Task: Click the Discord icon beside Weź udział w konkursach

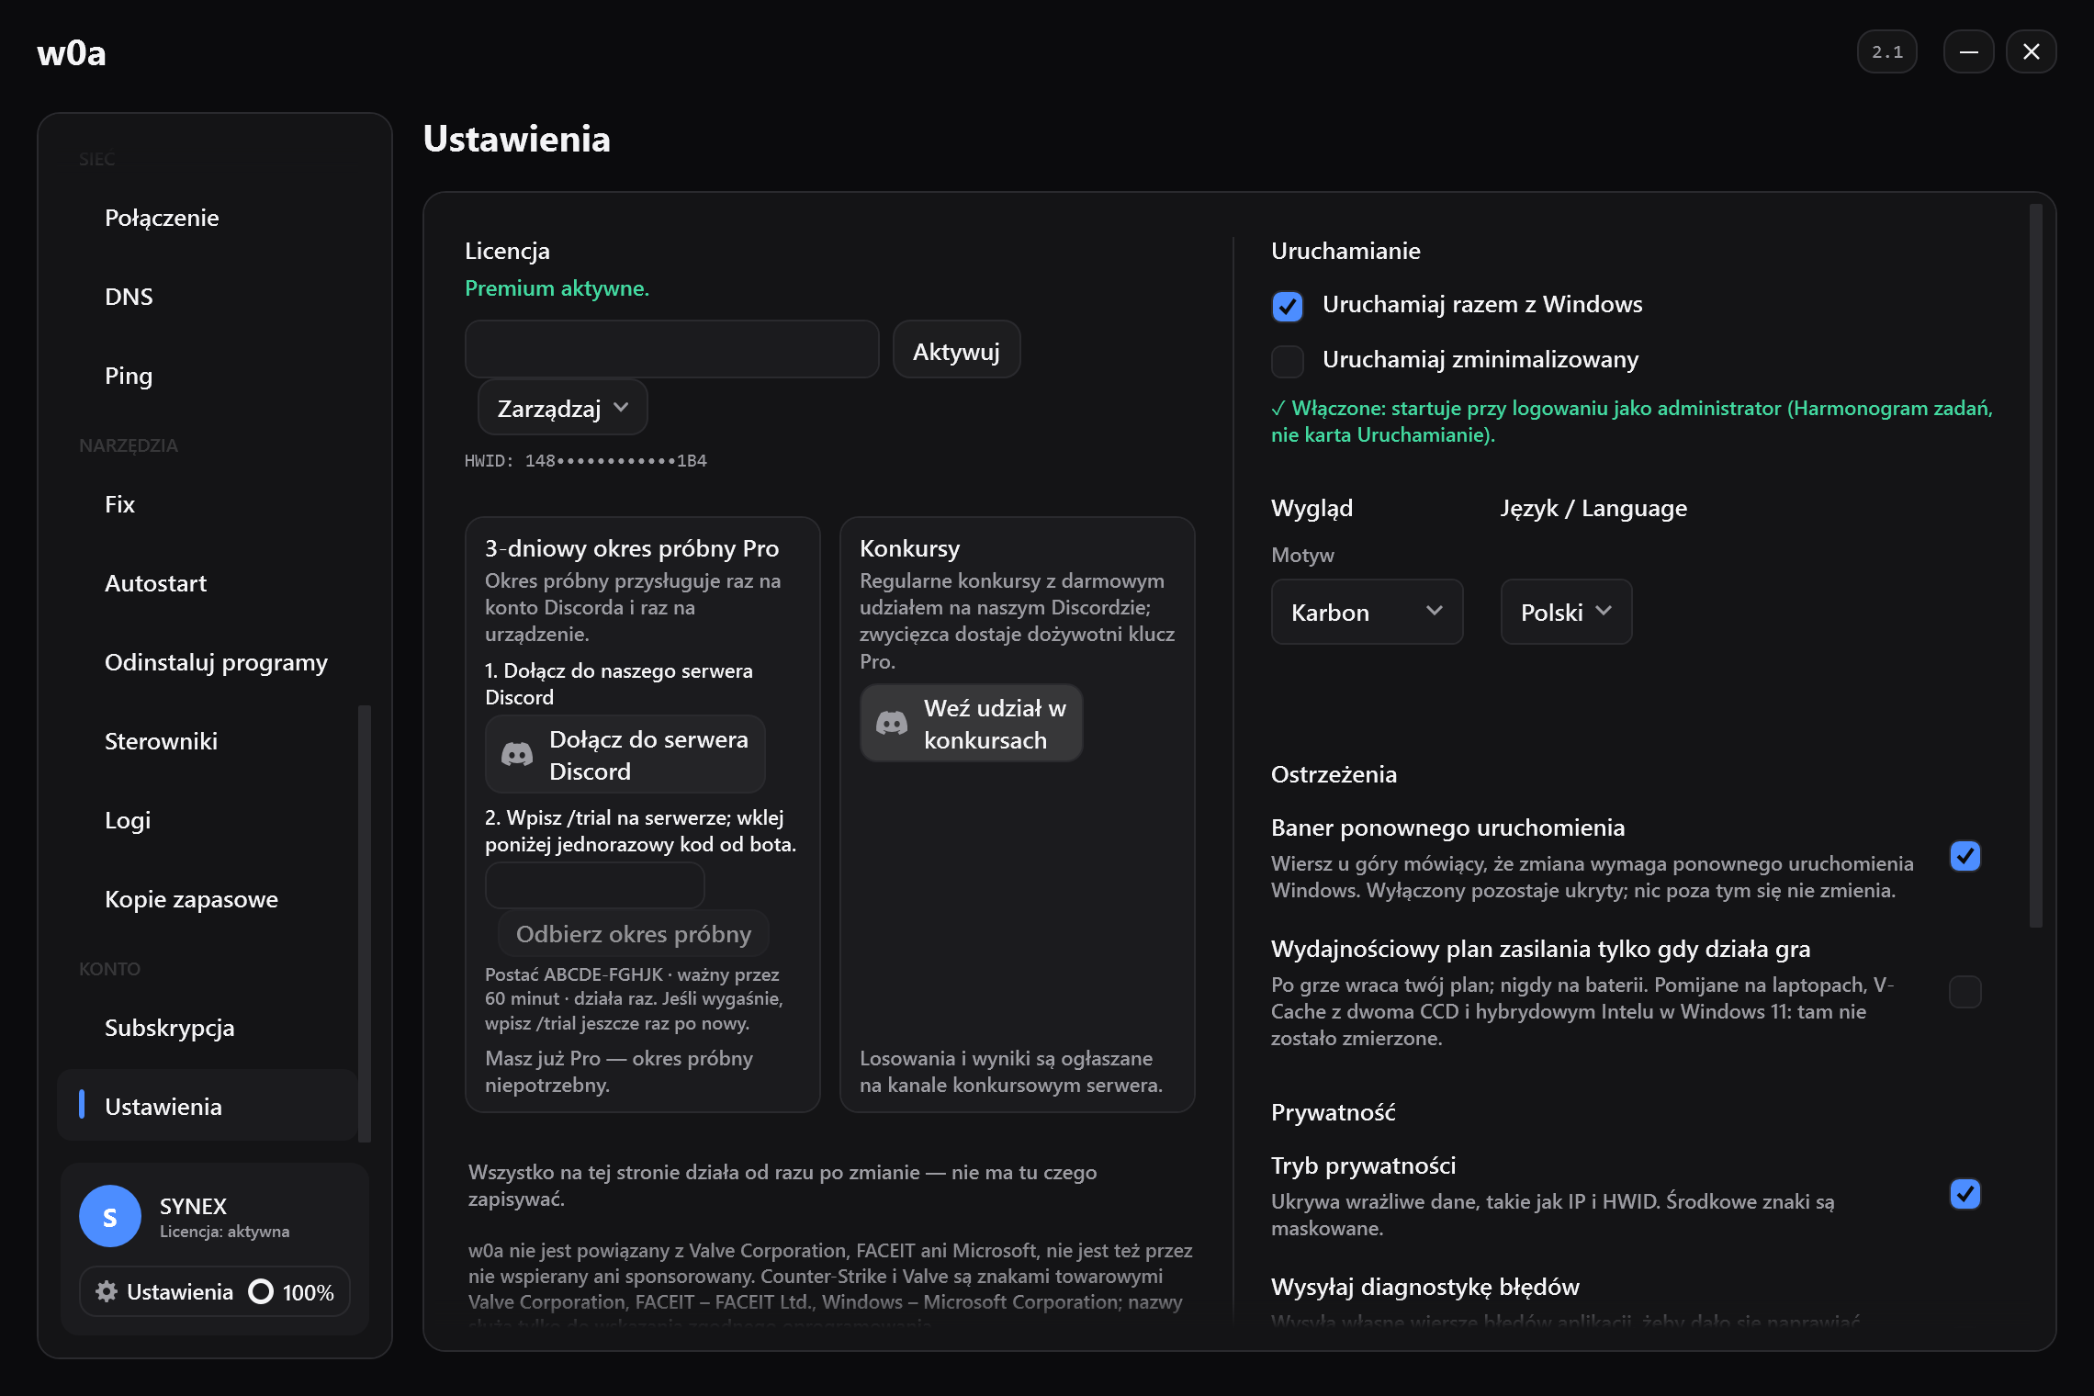Action: click(892, 724)
